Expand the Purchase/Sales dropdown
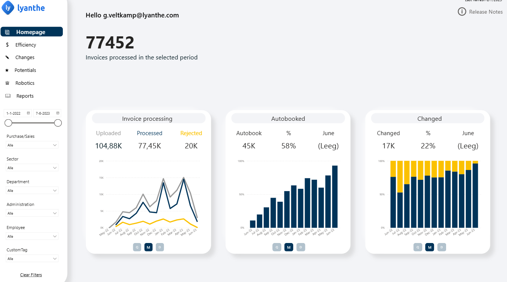 pyautogui.click(x=33, y=145)
